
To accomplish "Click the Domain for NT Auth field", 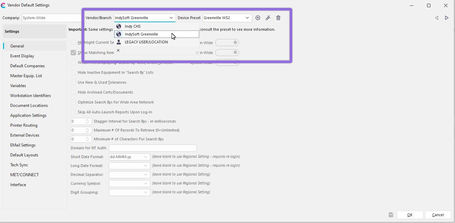I will 152,148.
